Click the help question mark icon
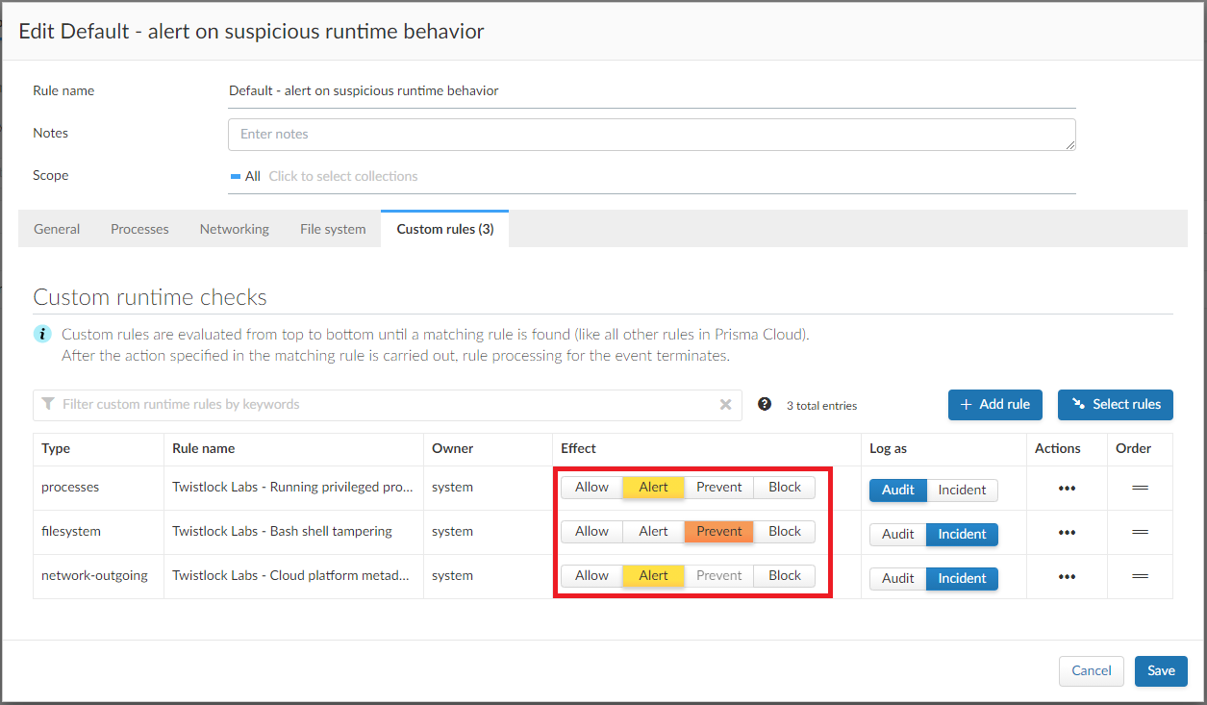Image resolution: width=1207 pixels, height=705 pixels. 765,404
